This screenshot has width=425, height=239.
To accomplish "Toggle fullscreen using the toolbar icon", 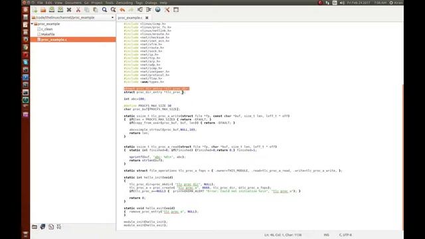I will coord(176,10).
